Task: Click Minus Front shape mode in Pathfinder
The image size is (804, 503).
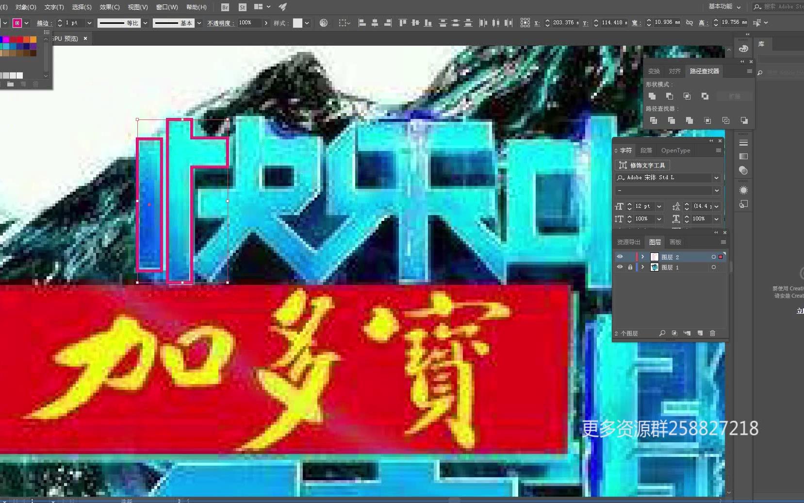Action: point(670,96)
